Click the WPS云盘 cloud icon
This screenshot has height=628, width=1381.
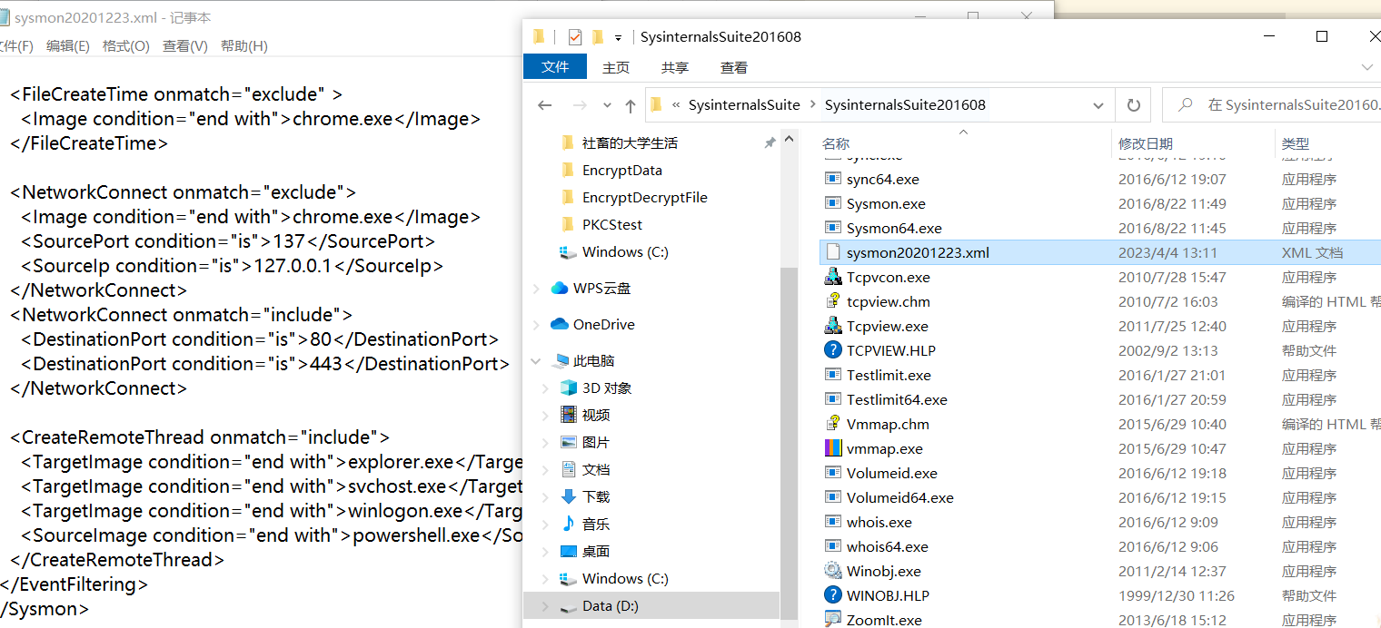(x=559, y=289)
